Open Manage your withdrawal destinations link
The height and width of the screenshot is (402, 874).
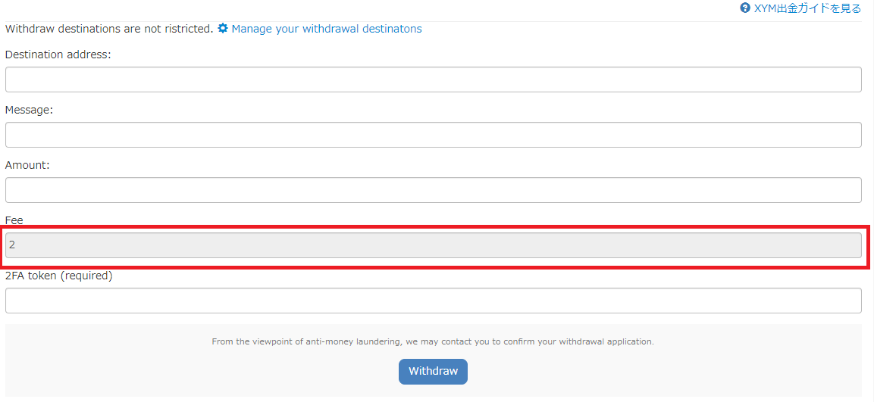coord(327,29)
